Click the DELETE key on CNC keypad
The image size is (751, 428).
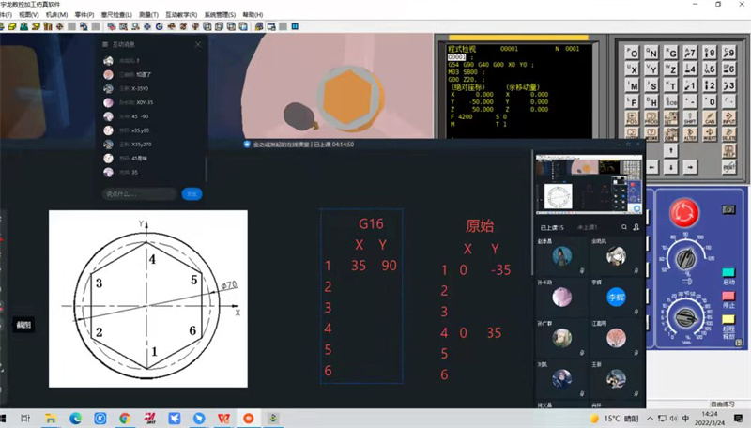729,133
